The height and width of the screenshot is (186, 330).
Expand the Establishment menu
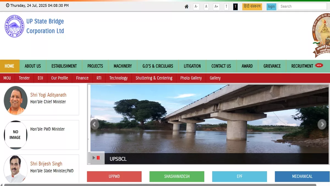(64, 66)
